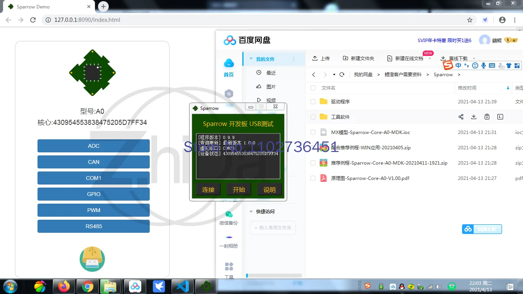Collapse the 快捷访问 section

(251, 211)
